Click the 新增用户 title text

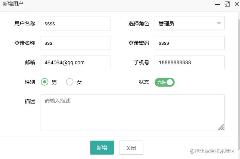13,4
